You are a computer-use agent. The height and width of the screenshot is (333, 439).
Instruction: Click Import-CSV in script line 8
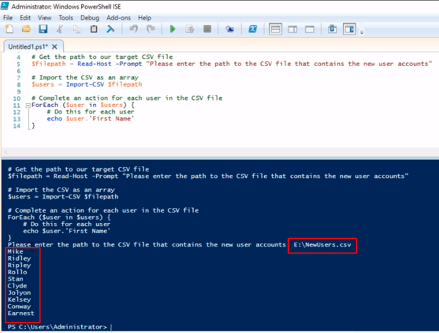(85, 85)
